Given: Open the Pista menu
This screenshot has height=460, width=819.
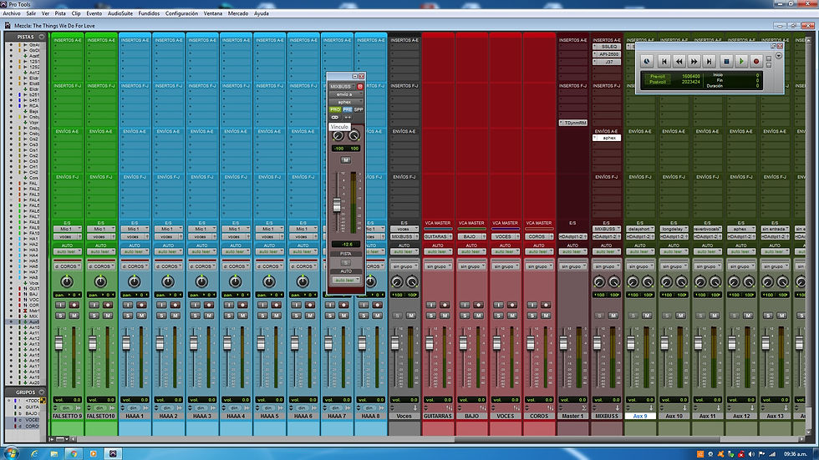Looking at the screenshot, I should click(x=60, y=14).
